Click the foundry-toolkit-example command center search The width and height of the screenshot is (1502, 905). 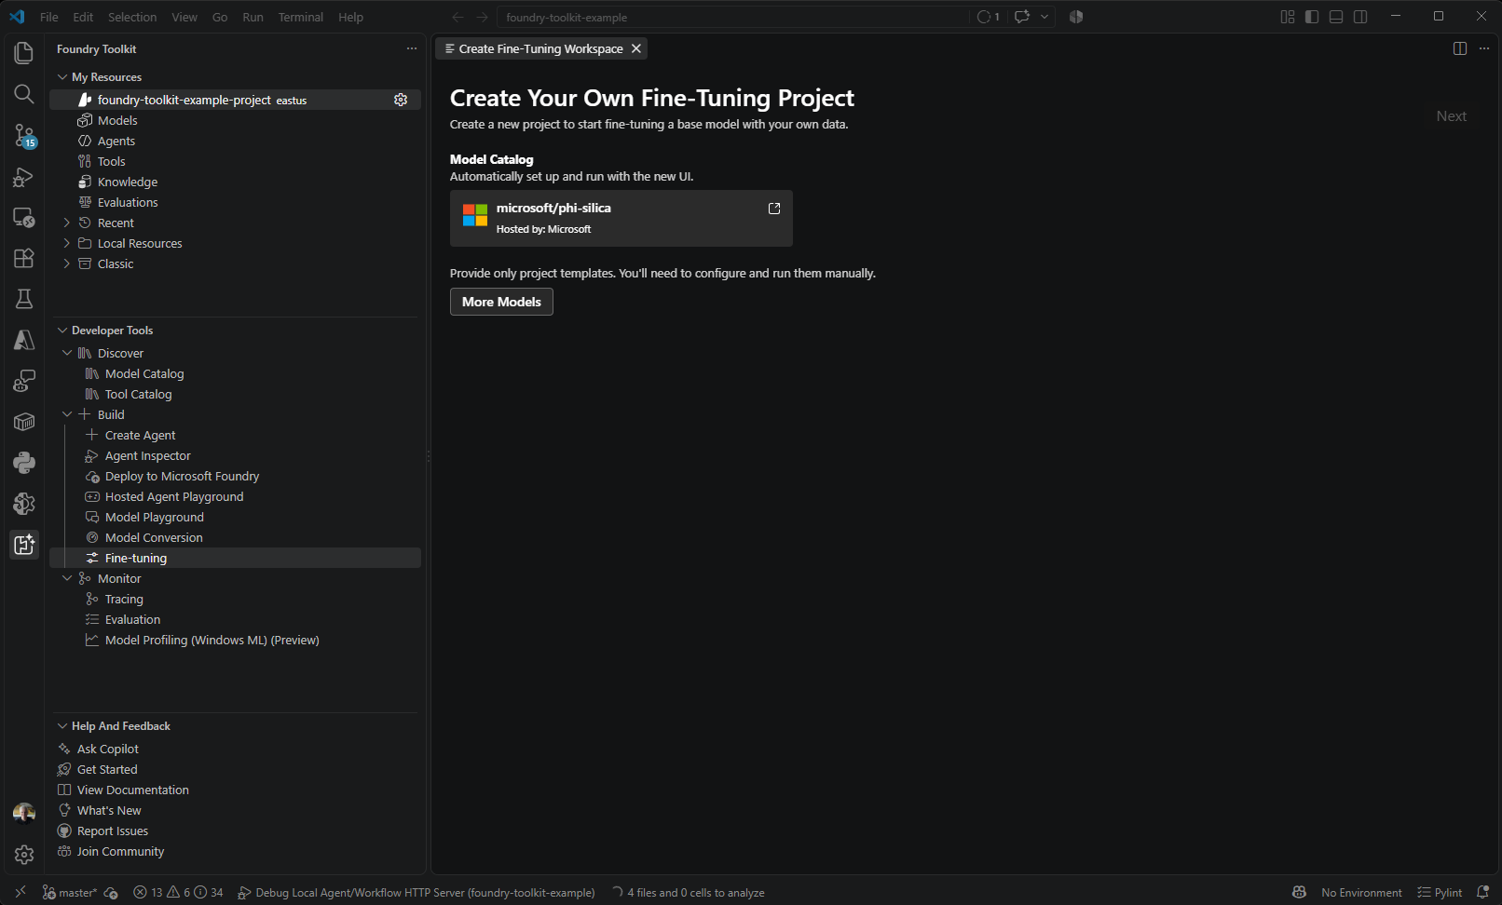click(733, 17)
